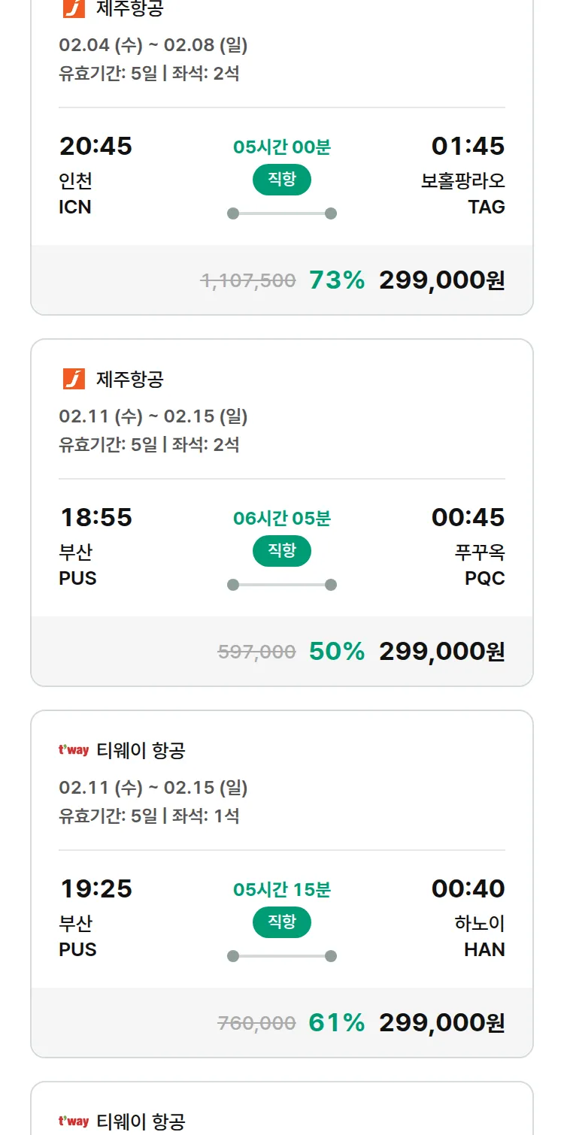
Task: Click the 직항 badge on the Incheon–TAG flight
Action: [281, 180]
